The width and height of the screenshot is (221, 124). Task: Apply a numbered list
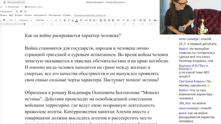pyautogui.click(x=134, y=20)
